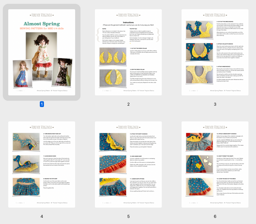Select the page 2 Instructions thumbnail
The height and width of the screenshot is (224, 256).
(x=128, y=52)
